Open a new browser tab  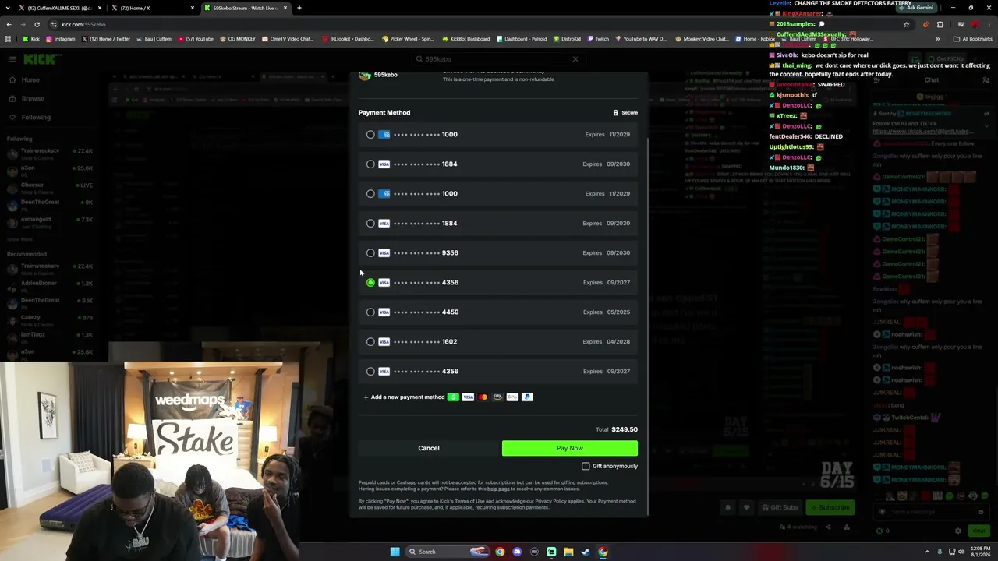click(x=299, y=8)
